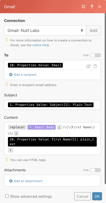Open the Gmail: Nutt Labs connection dropdown
Screen dimensions: 106x203
coord(45,30)
